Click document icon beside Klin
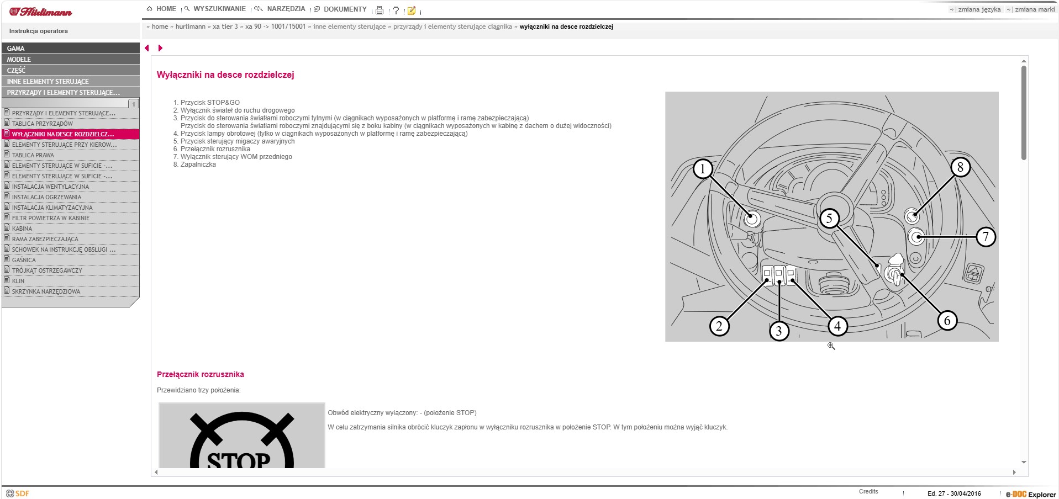The width and height of the screenshot is (1059, 499). [7, 280]
